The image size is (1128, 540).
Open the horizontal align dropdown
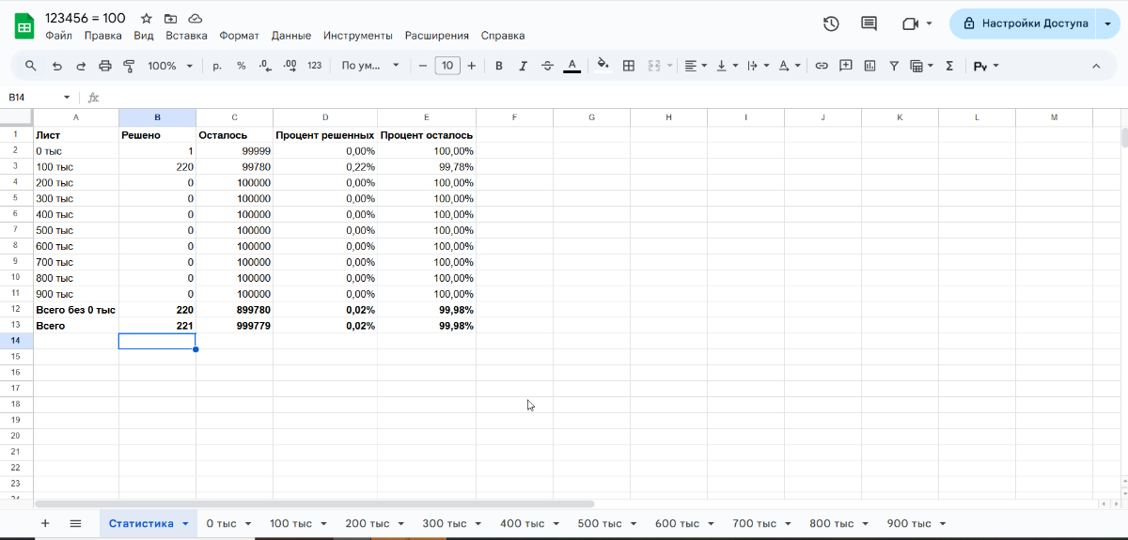coord(696,66)
